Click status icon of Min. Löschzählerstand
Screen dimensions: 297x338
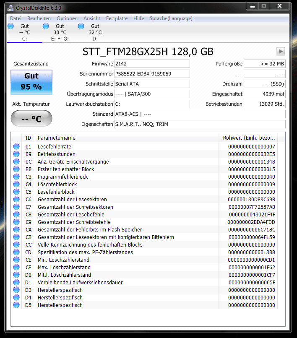pyautogui.click(x=16, y=260)
